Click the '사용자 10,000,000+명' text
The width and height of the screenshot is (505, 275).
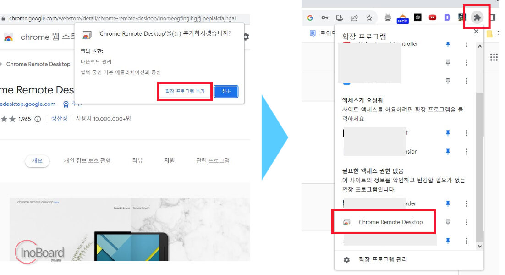tap(104, 119)
